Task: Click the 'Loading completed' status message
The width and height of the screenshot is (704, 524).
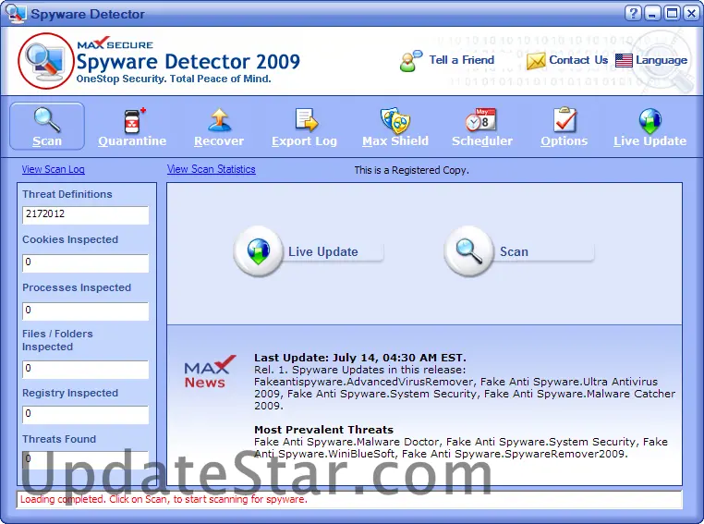Action: tap(164, 499)
